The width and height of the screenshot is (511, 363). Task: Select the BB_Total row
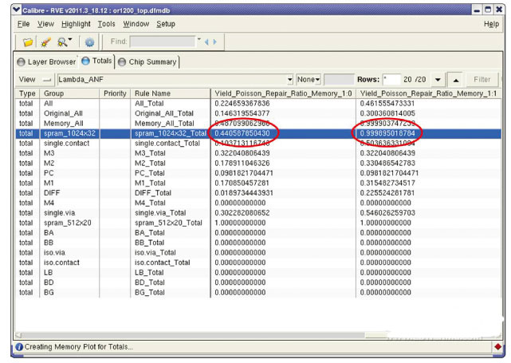[258, 243]
